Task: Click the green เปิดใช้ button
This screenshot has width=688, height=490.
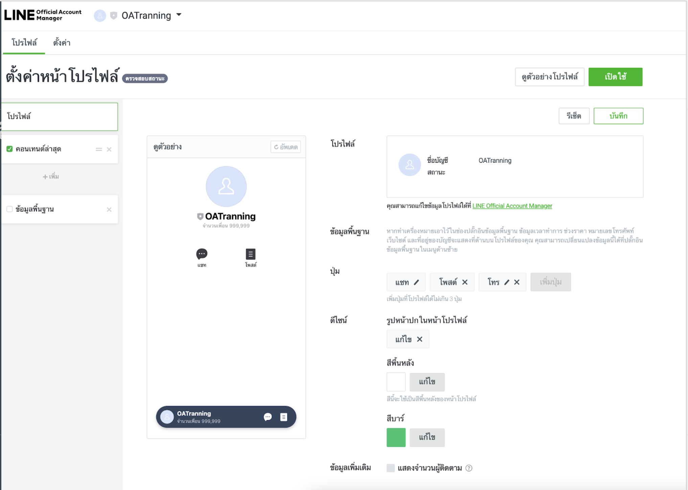Action: point(615,77)
